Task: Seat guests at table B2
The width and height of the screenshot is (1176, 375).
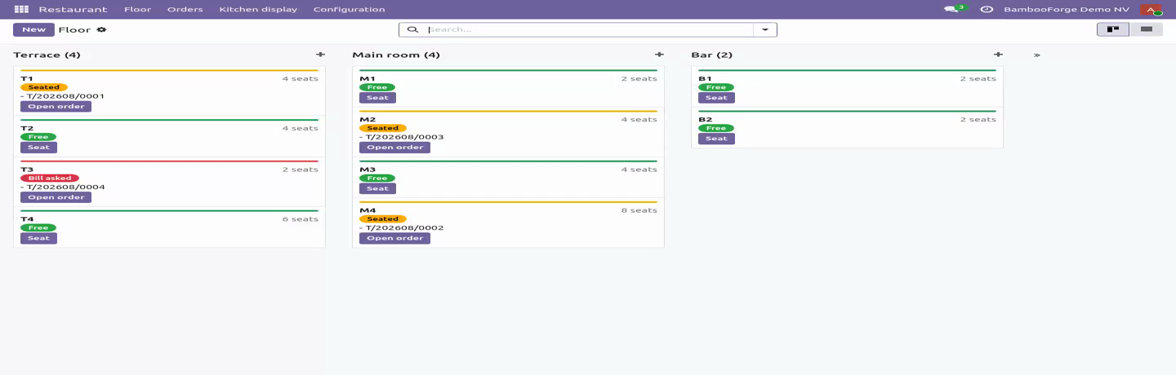Action: (x=716, y=139)
